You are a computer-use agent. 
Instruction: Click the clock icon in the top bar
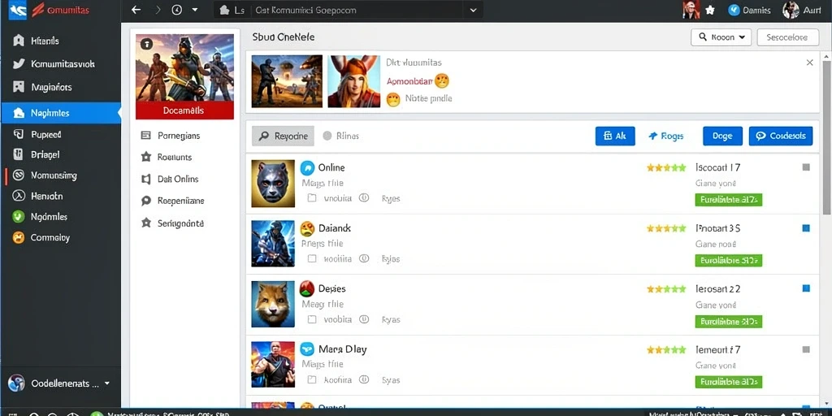click(176, 10)
